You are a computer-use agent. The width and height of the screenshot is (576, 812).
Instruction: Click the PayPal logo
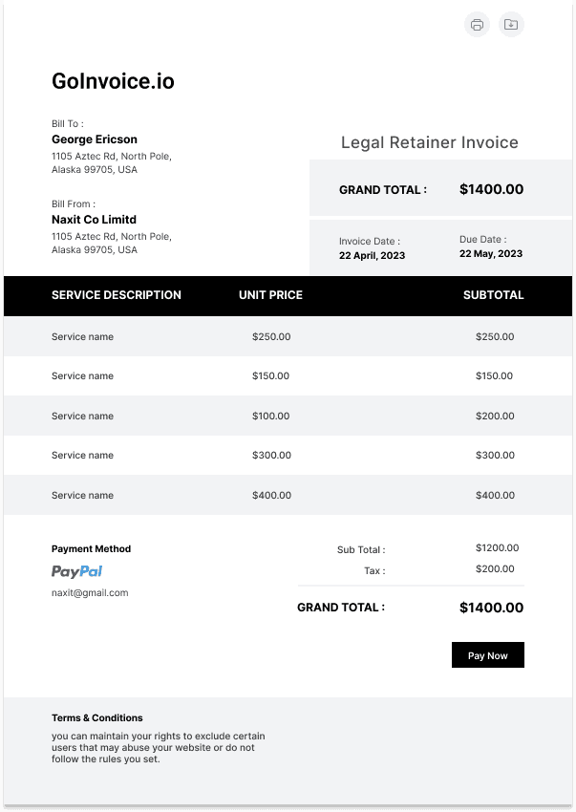[76, 571]
